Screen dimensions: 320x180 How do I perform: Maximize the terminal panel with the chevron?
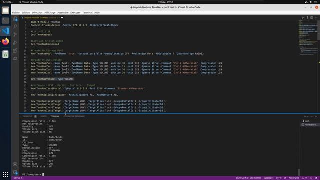[x=312, y=116]
